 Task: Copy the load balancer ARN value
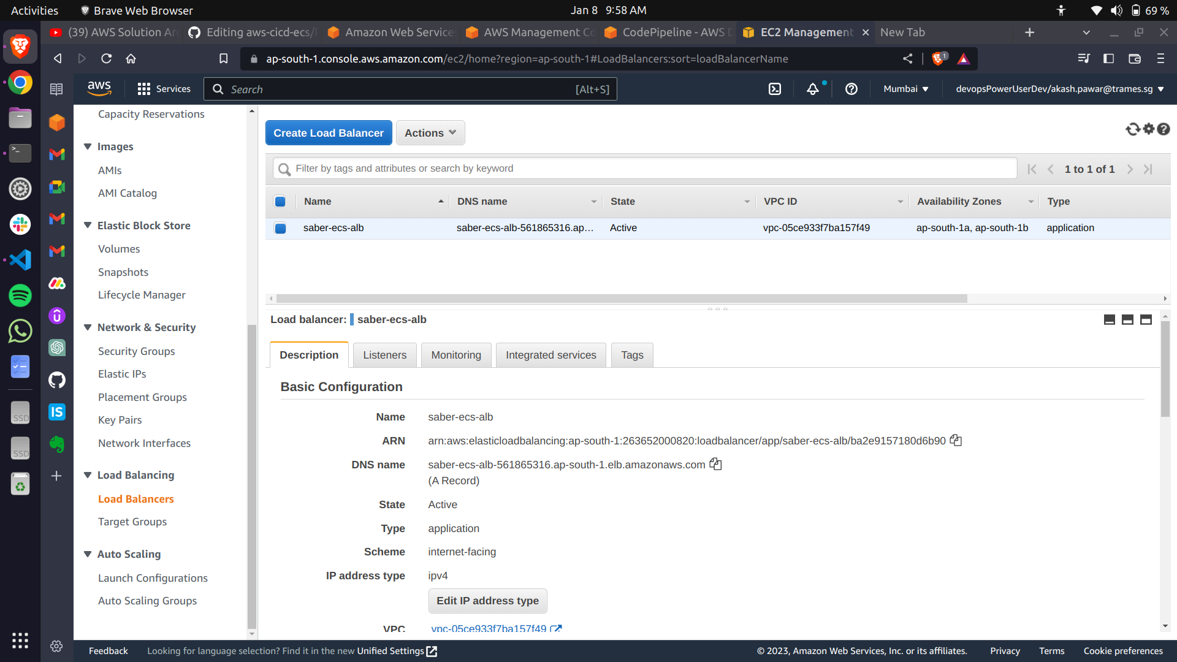click(956, 440)
